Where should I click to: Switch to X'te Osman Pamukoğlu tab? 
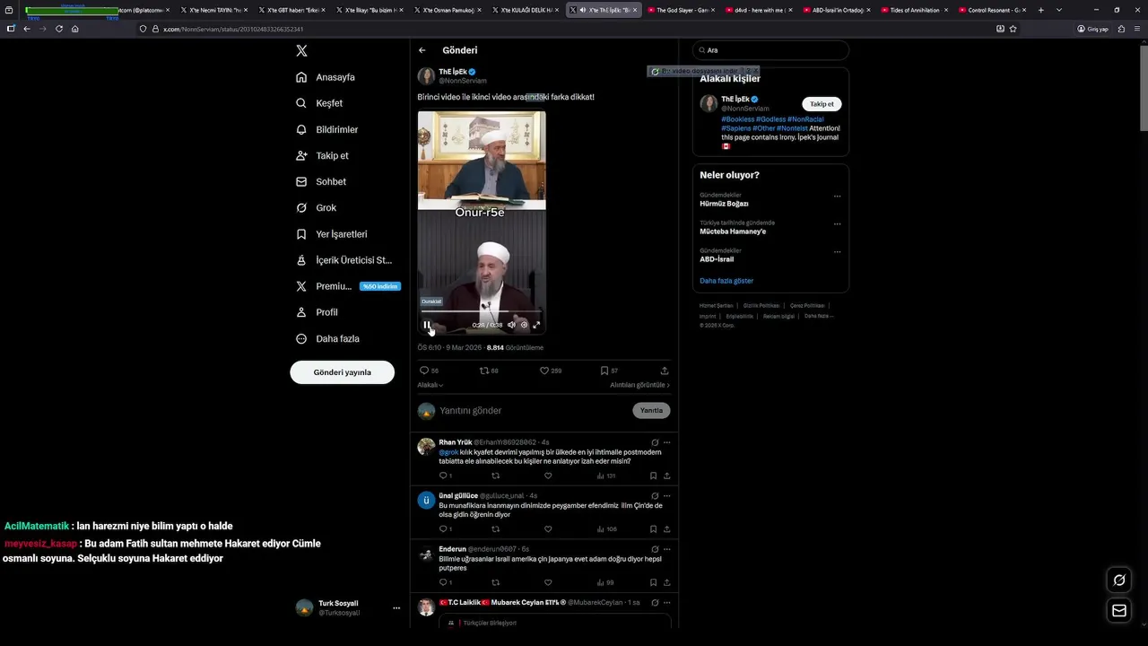click(x=448, y=10)
